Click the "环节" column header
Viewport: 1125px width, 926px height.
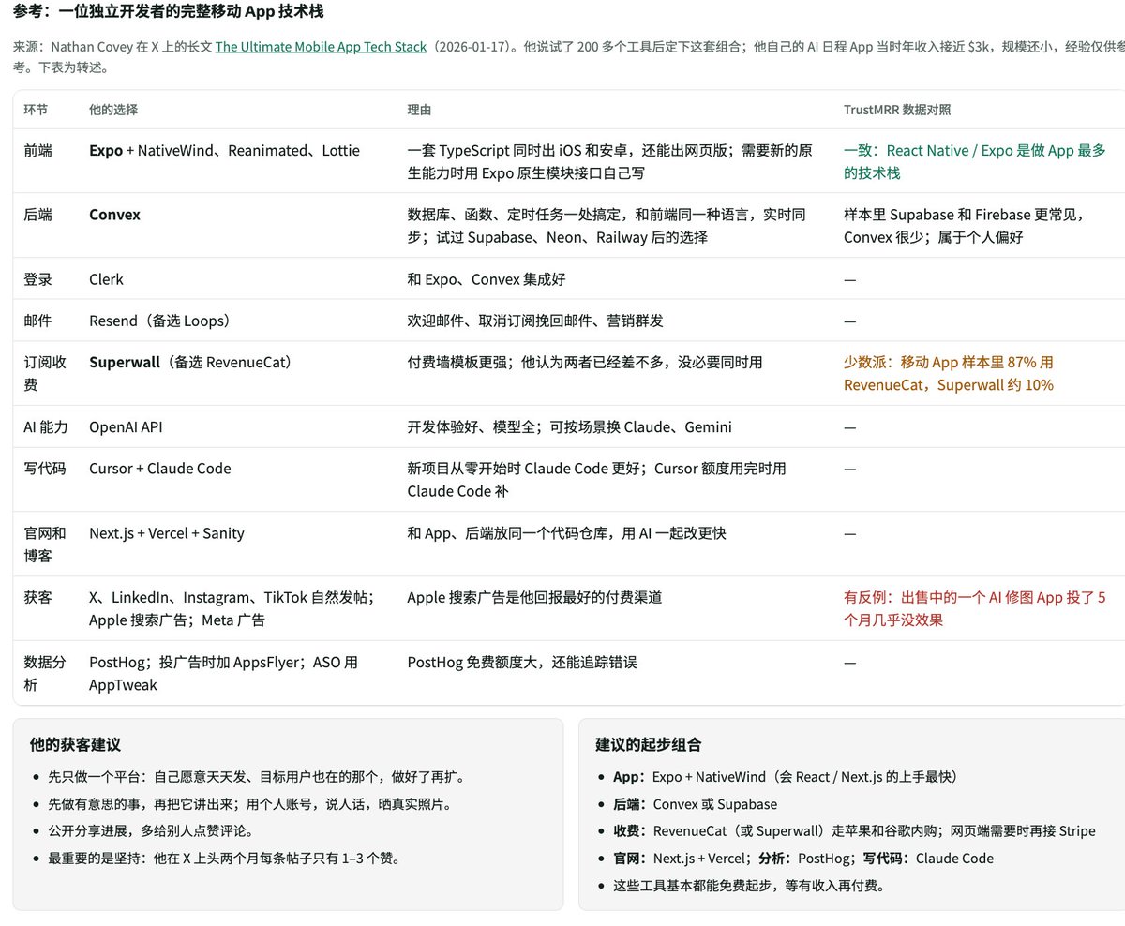[36, 110]
